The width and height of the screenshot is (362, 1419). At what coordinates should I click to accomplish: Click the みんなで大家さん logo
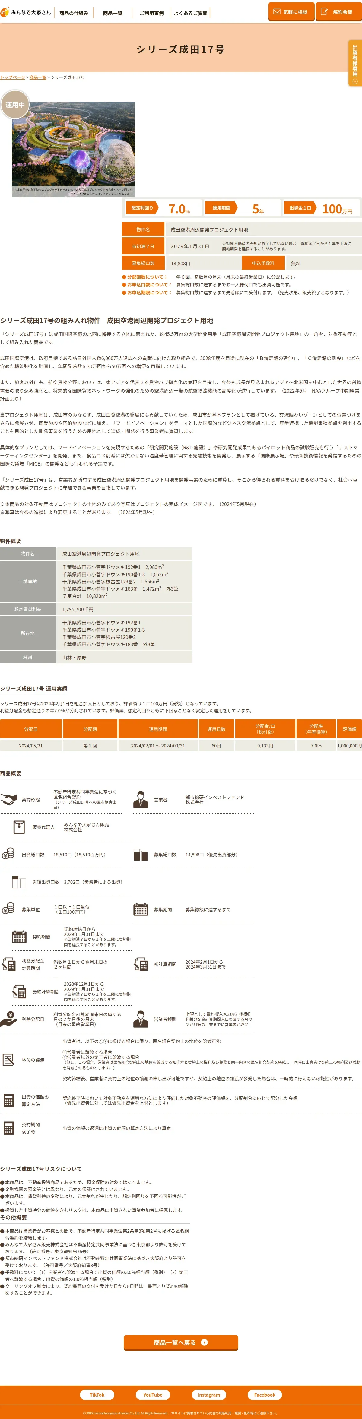[26, 12]
